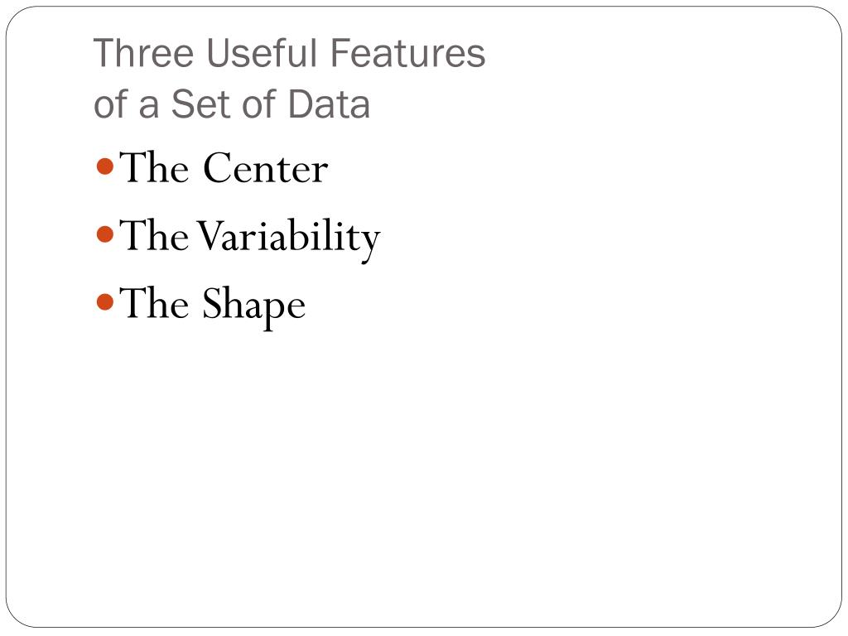Image resolution: width=848 pixels, height=636 pixels.
Task: Click "The" before the word Variability
Action: (155, 236)
